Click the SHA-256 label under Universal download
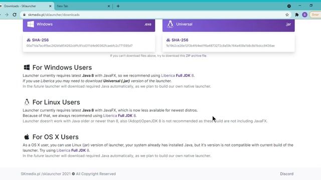 click(180, 40)
